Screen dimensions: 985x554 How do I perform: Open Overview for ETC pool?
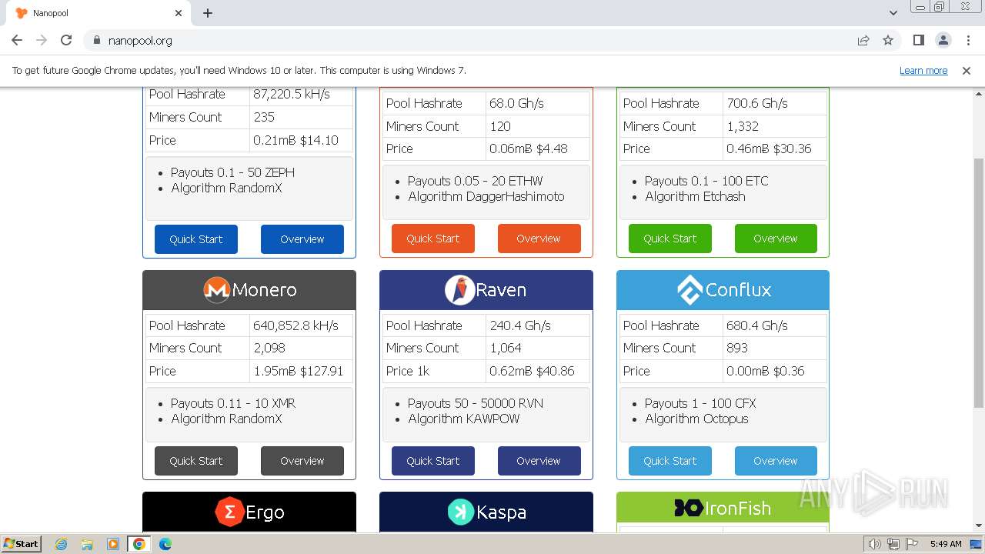pyautogui.click(x=776, y=239)
